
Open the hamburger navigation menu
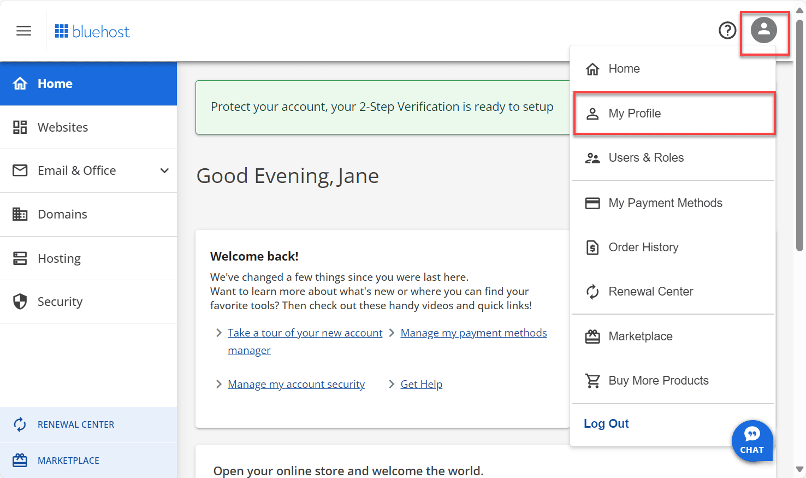23,31
